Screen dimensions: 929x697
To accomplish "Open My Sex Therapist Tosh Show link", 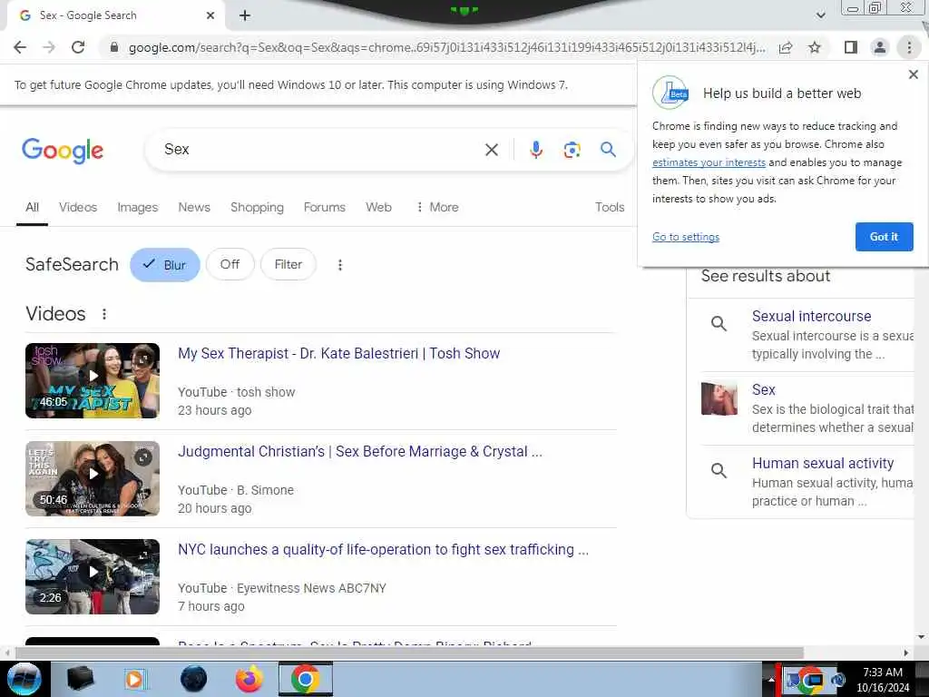I will tap(339, 354).
